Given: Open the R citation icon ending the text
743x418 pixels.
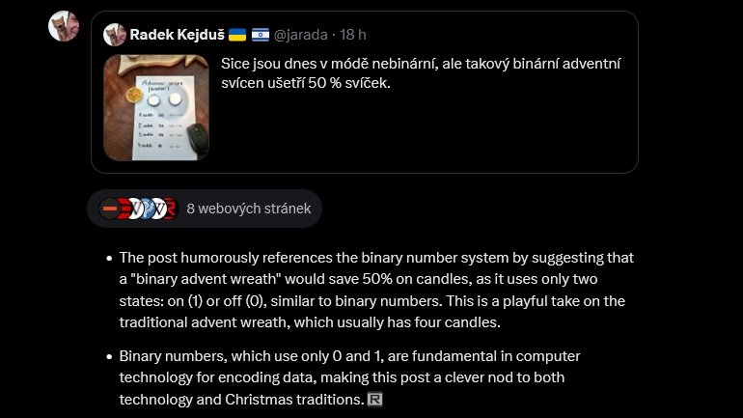Looking at the screenshot, I should [x=375, y=399].
